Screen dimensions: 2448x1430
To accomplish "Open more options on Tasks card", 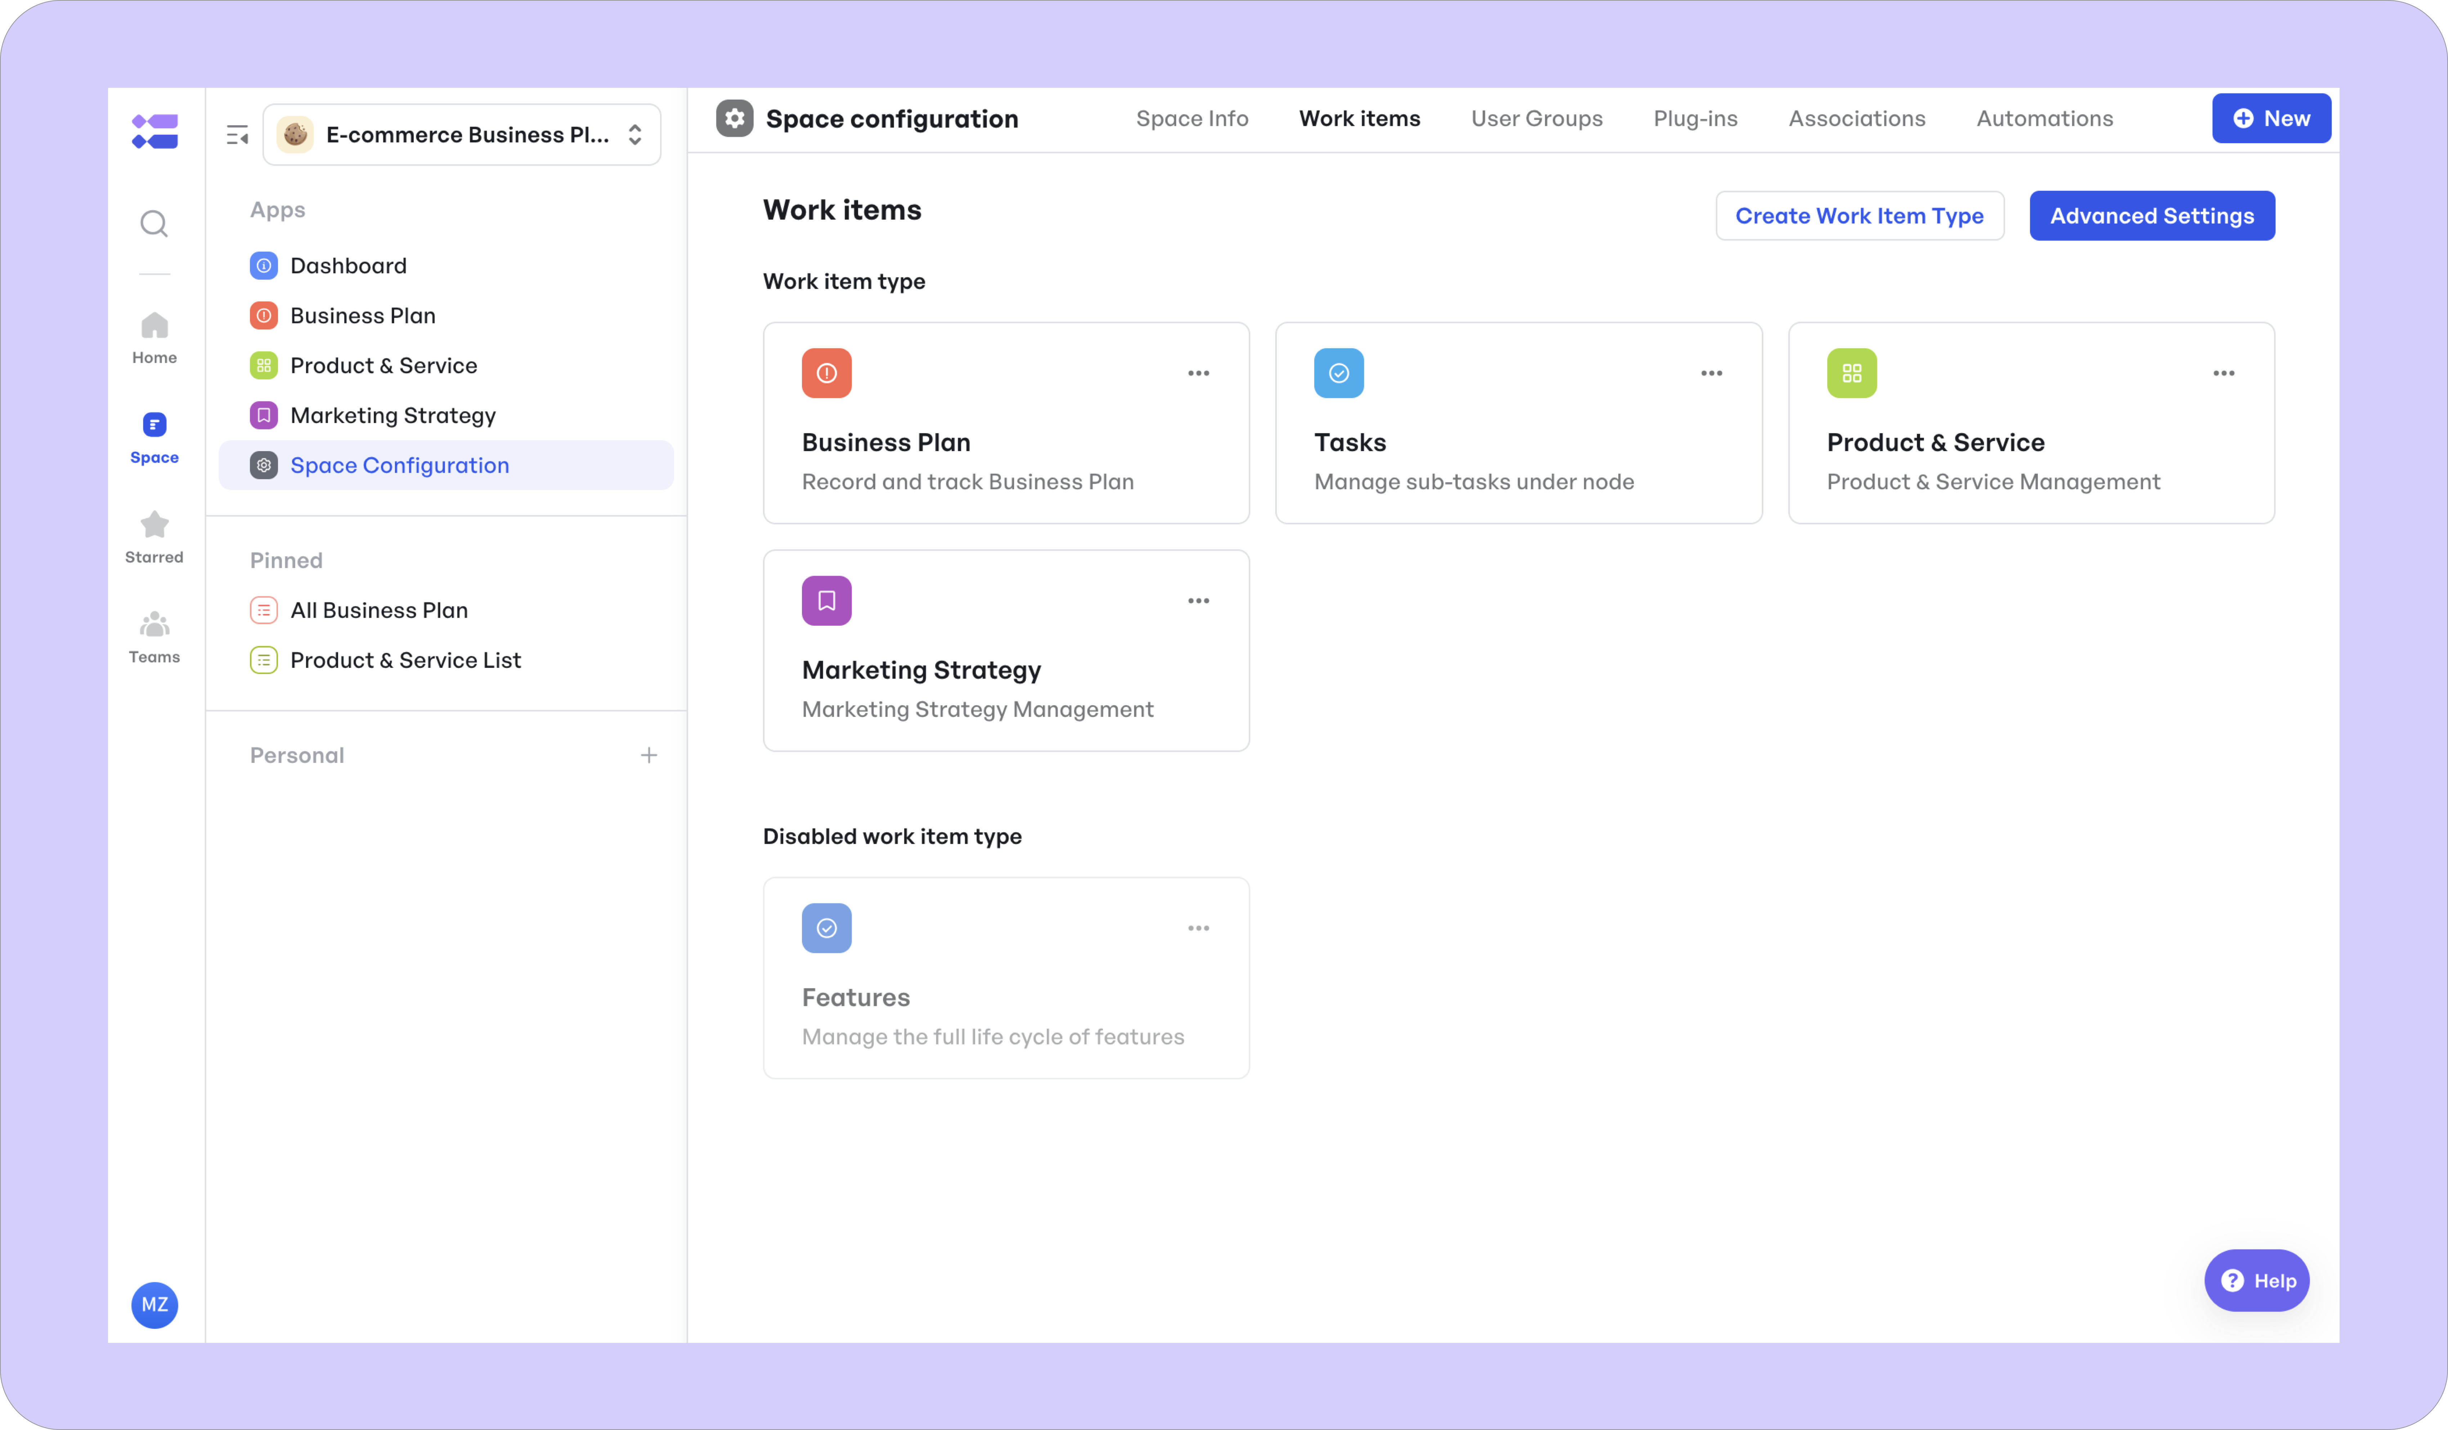I will (x=1712, y=373).
